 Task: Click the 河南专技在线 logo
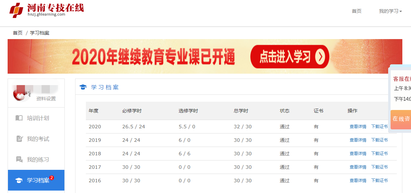pos(47,10)
